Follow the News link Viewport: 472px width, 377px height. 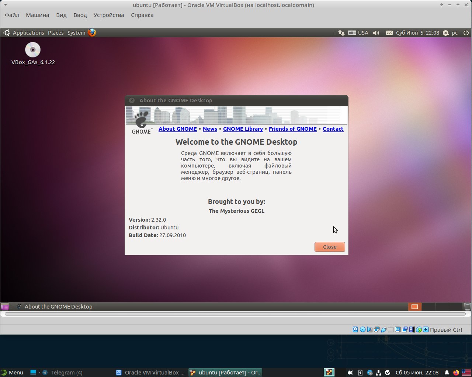(210, 129)
